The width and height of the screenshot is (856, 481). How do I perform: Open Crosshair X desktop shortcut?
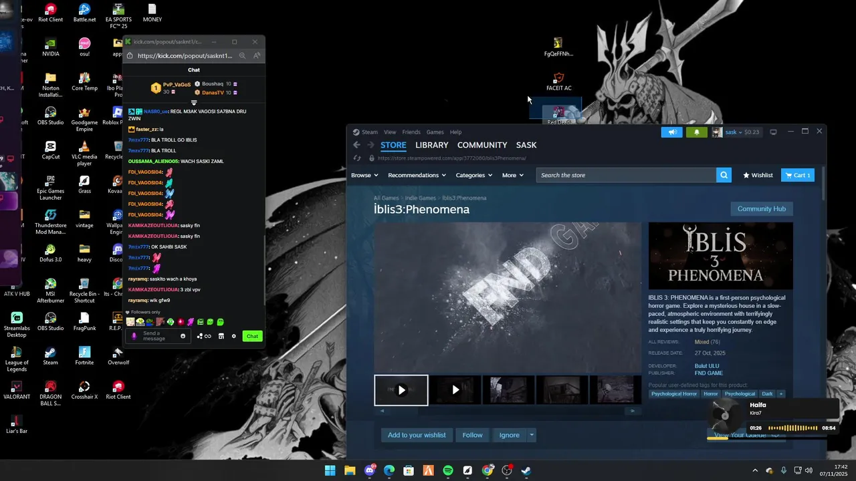point(84,390)
